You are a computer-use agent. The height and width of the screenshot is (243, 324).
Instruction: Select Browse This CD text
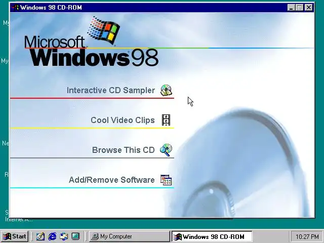pos(124,150)
